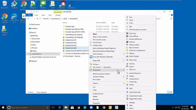
Task: Click the Settings wrench icon
Action: tap(127, 103)
